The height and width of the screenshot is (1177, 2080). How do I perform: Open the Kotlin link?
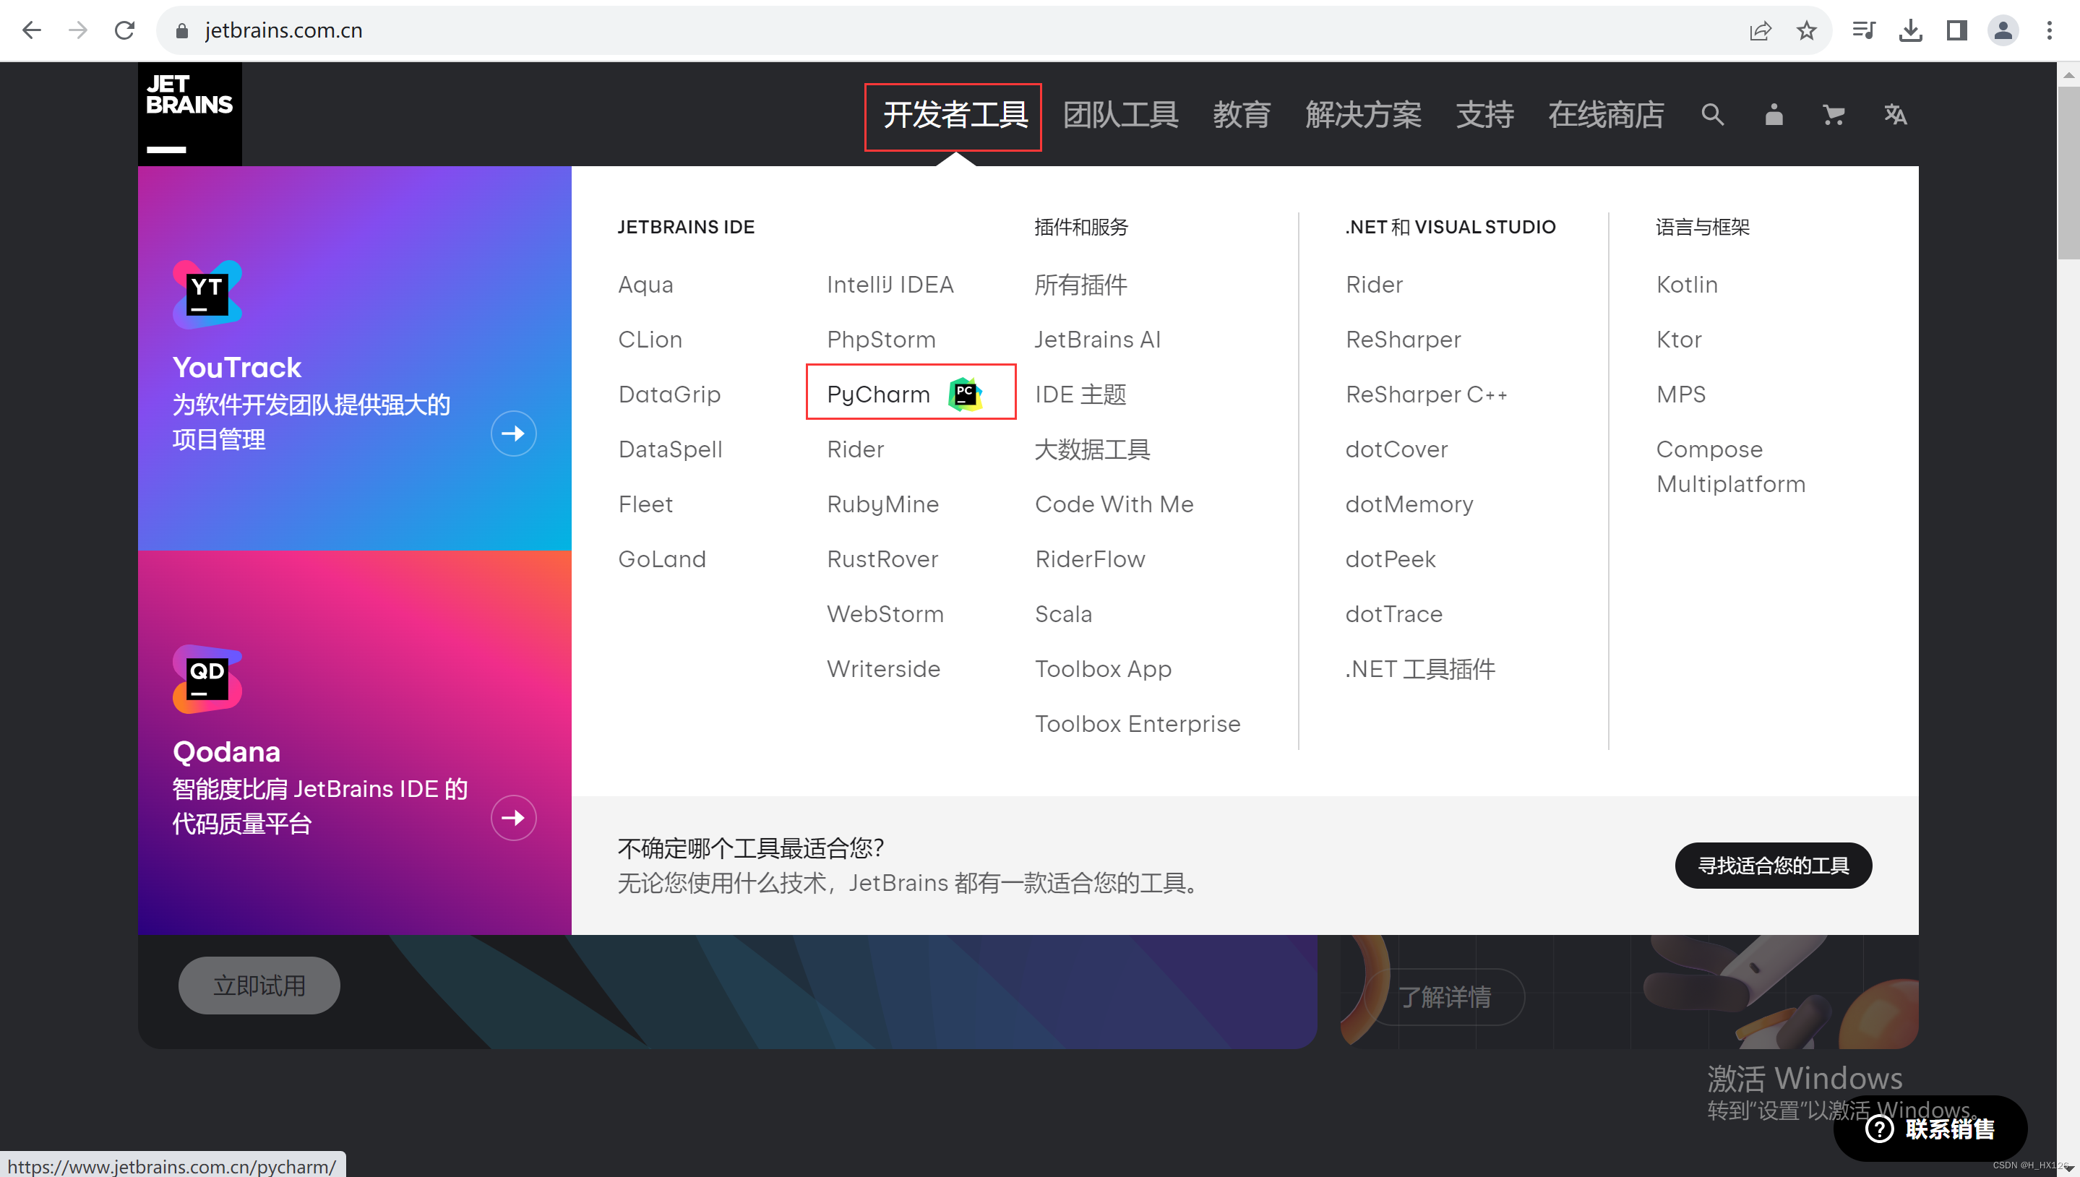pyautogui.click(x=1686, y=285)
